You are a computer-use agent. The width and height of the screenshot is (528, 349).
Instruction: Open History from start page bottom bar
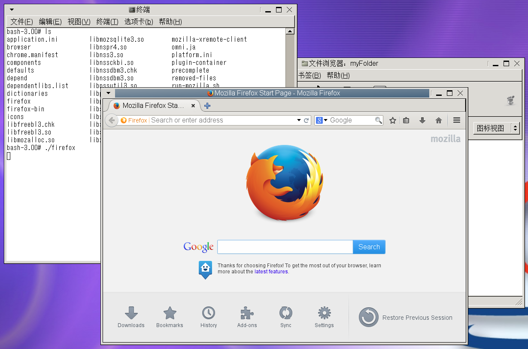[x=209, y=317]
